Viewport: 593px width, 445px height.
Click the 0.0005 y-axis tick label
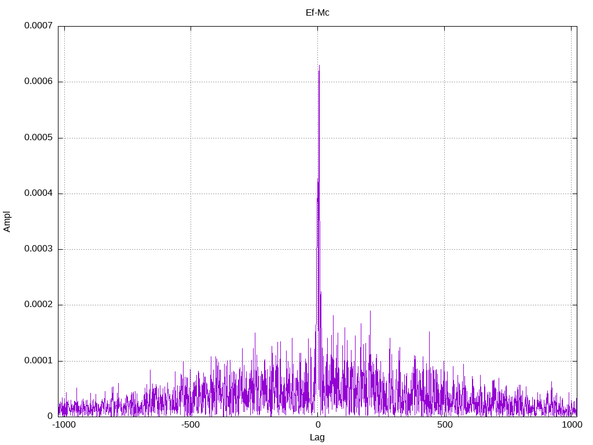(x=38, y=137)
